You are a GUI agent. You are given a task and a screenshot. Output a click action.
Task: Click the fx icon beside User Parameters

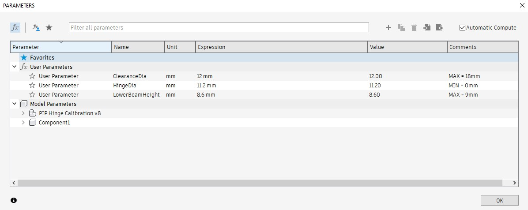click(x=24, y=67)
